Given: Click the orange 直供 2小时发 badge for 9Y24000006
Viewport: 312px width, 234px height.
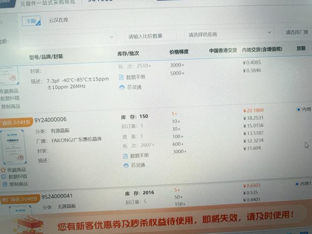Looking at the screenshot, I should click(16, 123).
